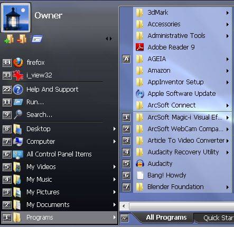Expand the Desktop submenu arrow

(x=115, y=129)
